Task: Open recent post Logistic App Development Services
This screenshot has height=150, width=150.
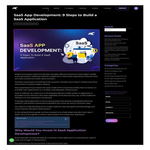Action: click(117, 59)
